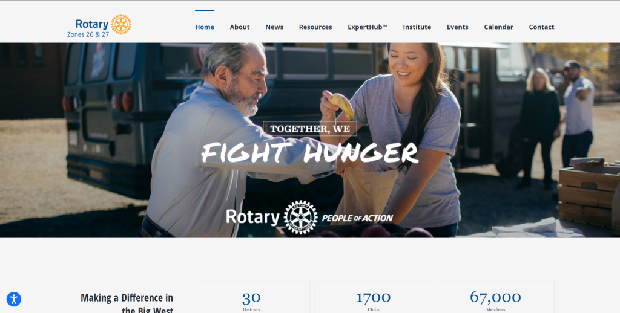
Task: Open the accessibility options icon
Action: point(14,299)
